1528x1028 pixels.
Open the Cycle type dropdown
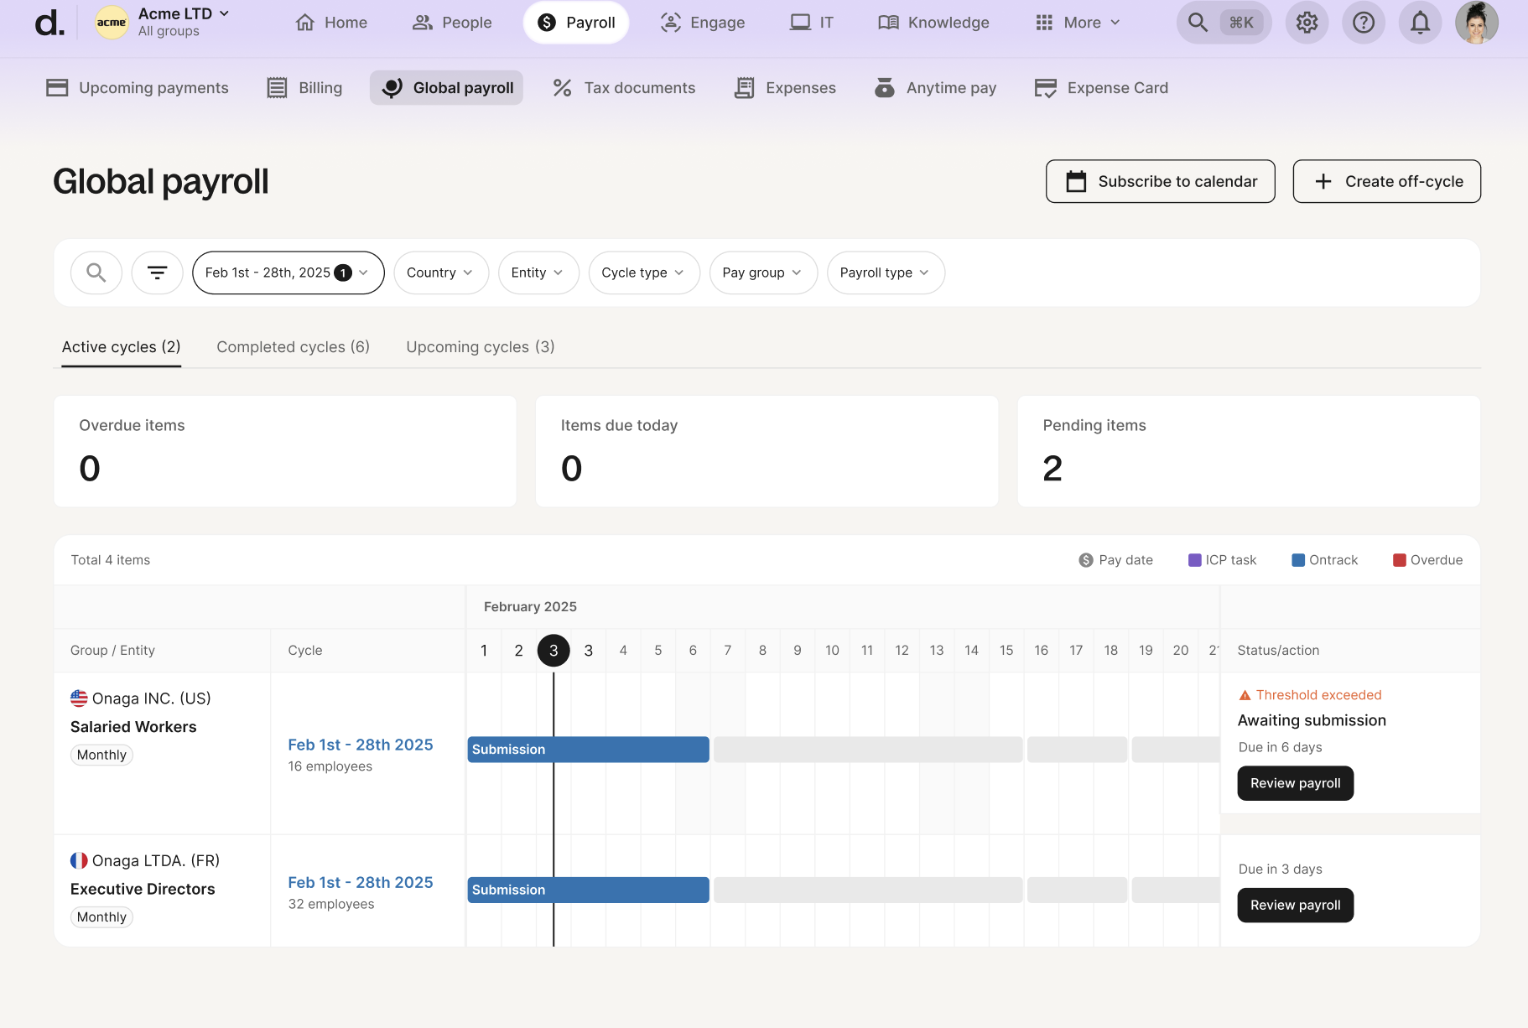tap(643, 273)
